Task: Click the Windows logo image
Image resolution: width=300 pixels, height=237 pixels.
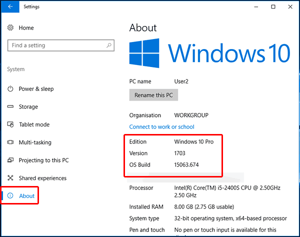Action: [144, 53]
